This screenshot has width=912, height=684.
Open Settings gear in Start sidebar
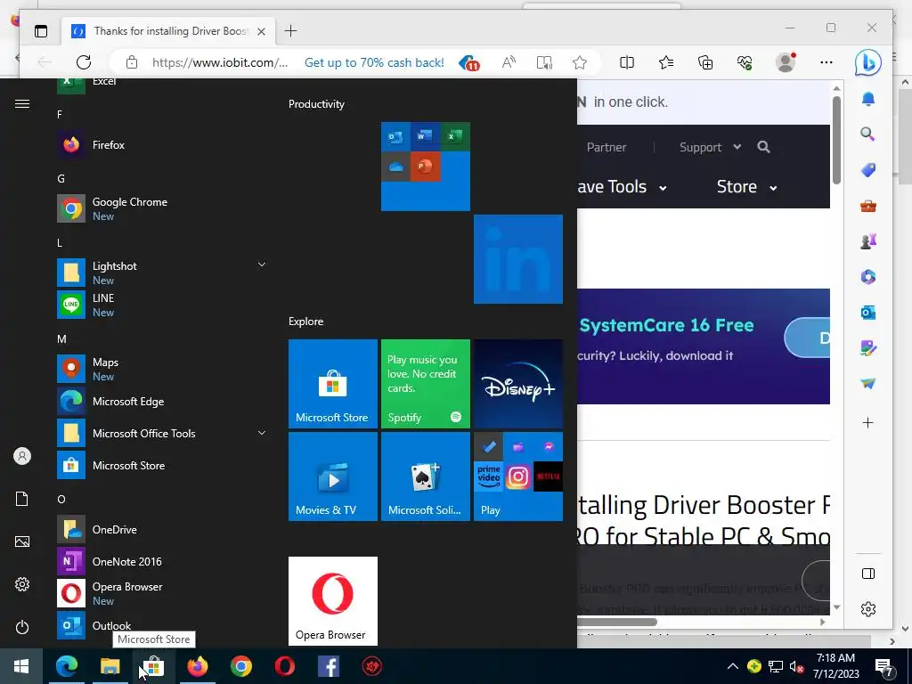22,584
